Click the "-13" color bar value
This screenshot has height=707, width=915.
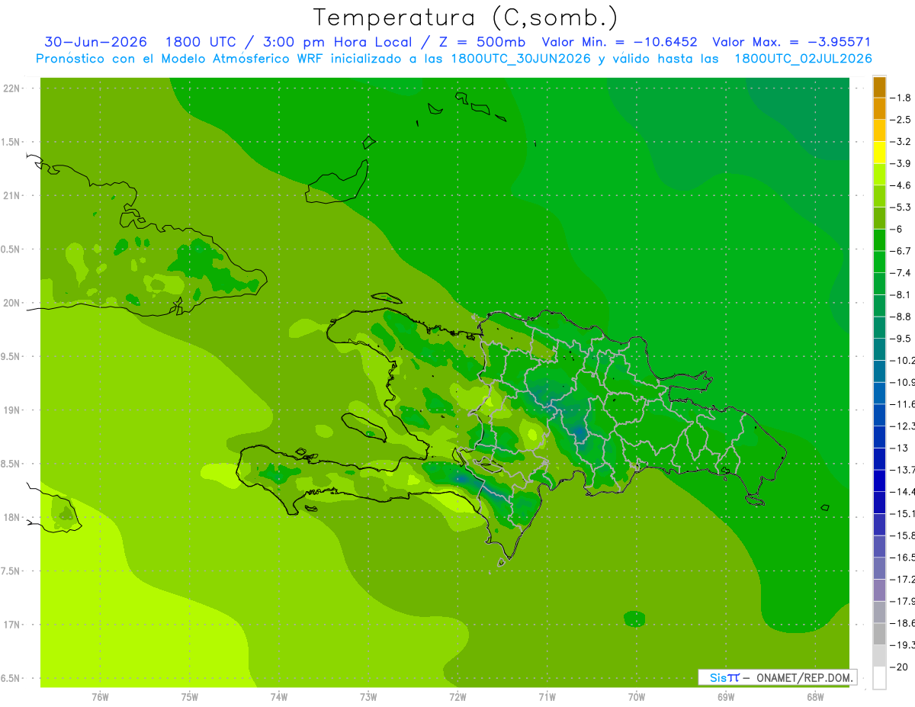click(898, 448)
